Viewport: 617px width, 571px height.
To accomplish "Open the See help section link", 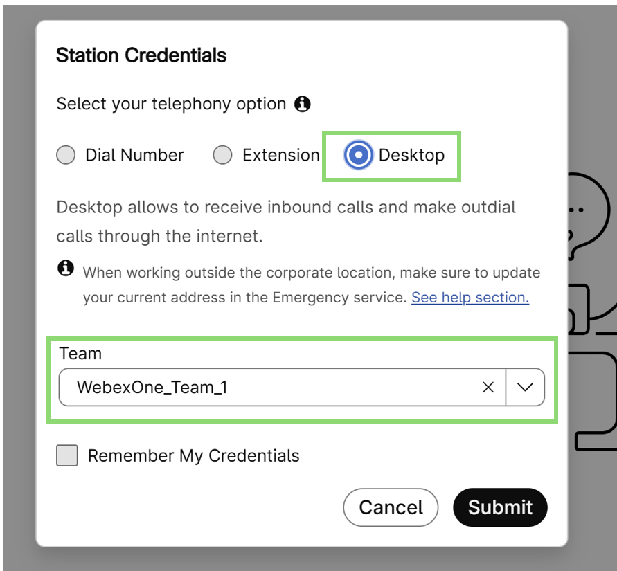I will [x=470, y=298].
